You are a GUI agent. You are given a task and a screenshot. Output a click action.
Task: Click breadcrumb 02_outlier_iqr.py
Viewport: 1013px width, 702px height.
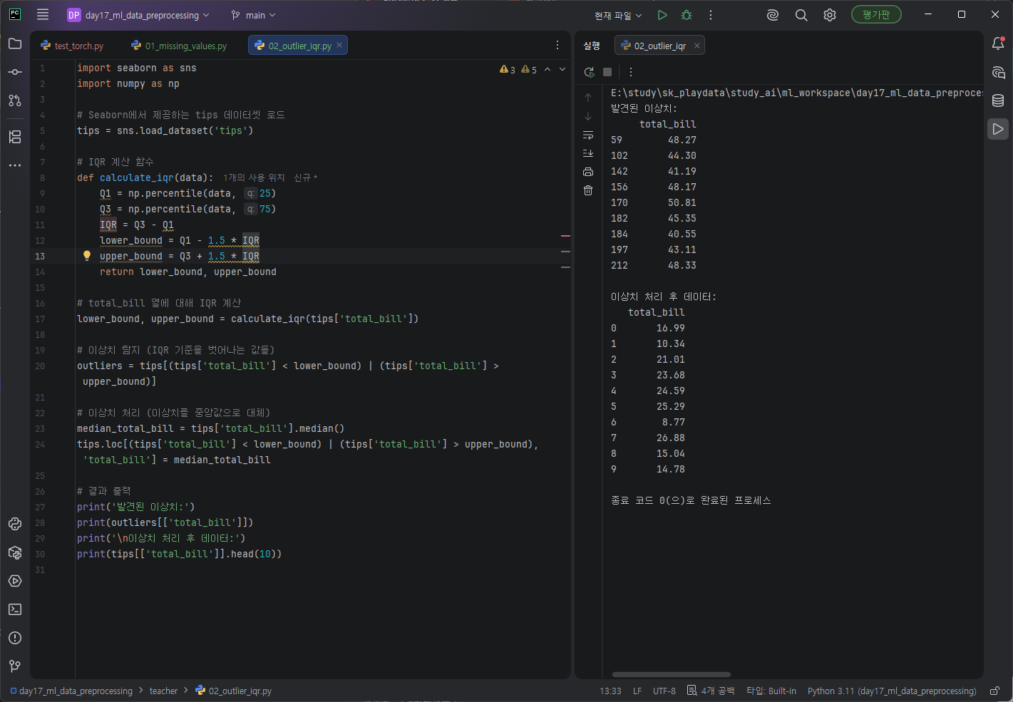tap(234, 691)
